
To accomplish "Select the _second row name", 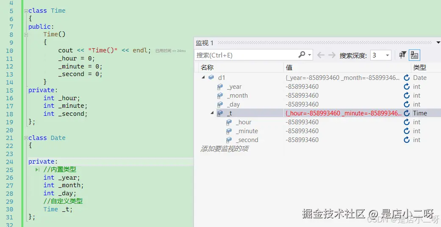I will [247, 140].
